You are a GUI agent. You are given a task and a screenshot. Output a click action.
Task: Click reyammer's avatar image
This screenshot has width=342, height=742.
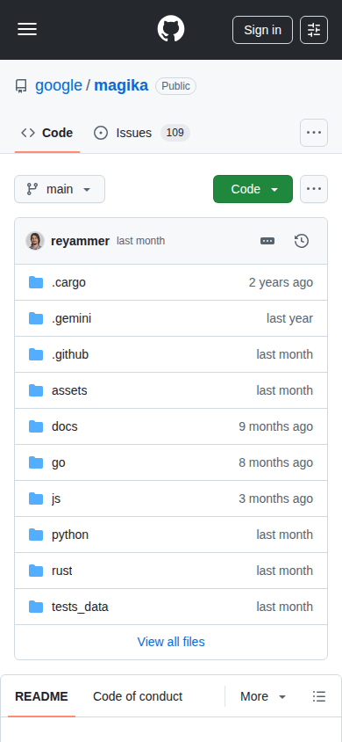[x=35, y=241]
